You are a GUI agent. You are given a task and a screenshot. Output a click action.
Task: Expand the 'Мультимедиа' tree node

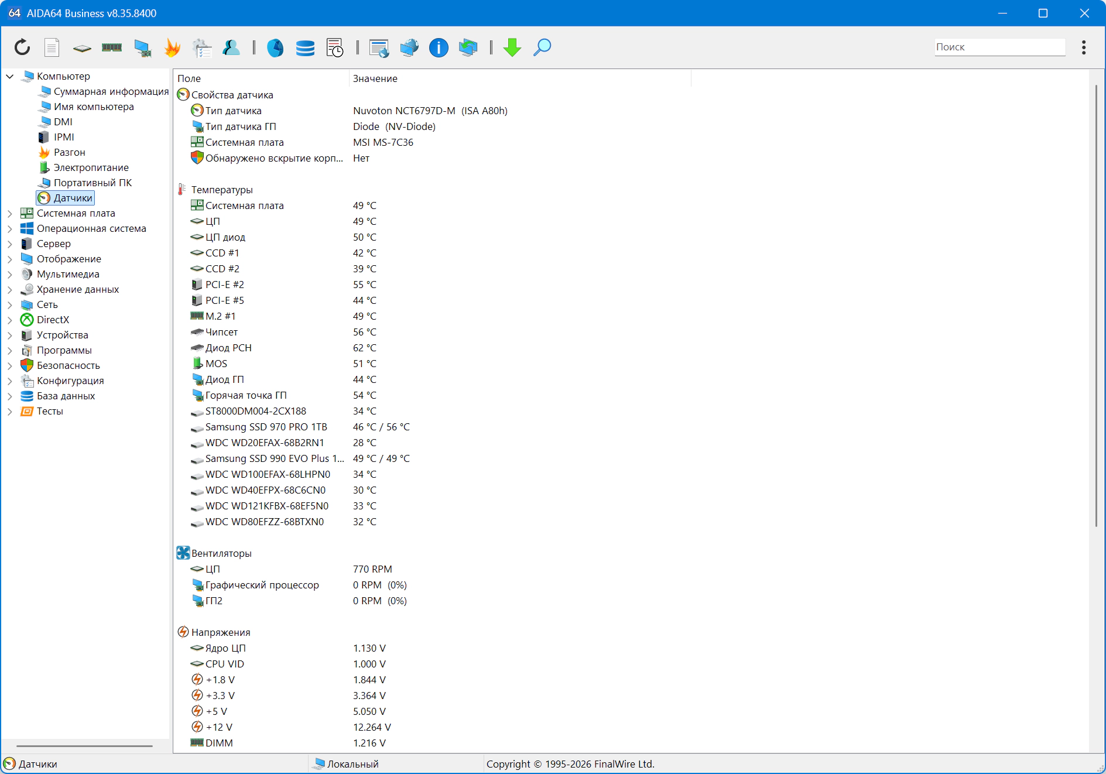pyautogui.click(x=10, y=274)
